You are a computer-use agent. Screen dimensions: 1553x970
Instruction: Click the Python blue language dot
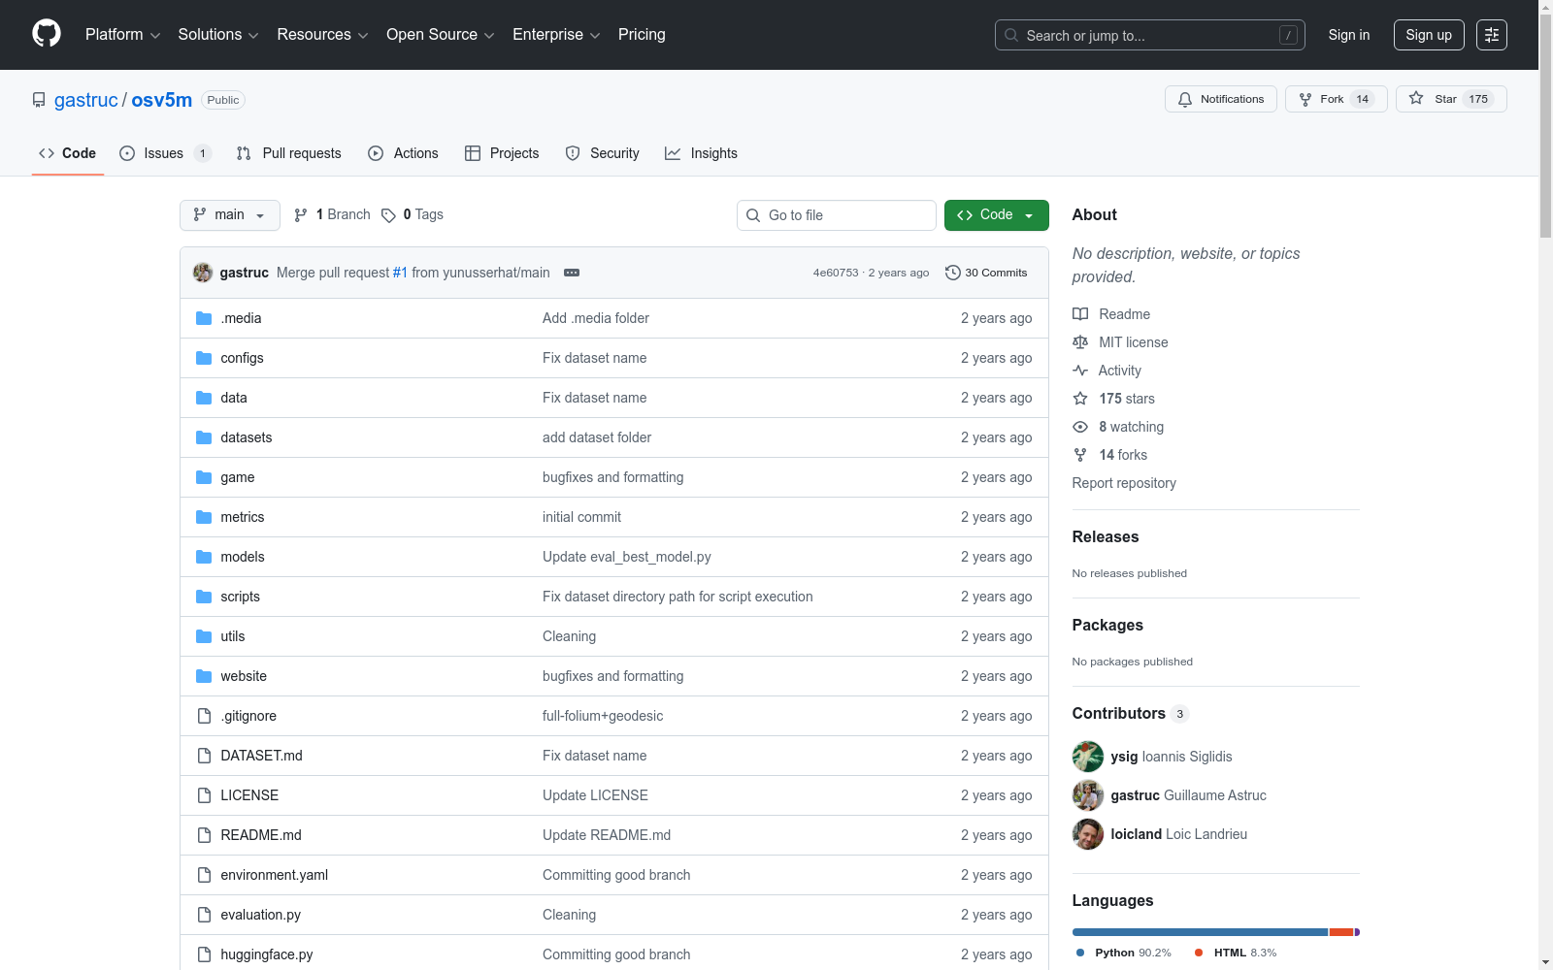click(x=1080, y=953)
